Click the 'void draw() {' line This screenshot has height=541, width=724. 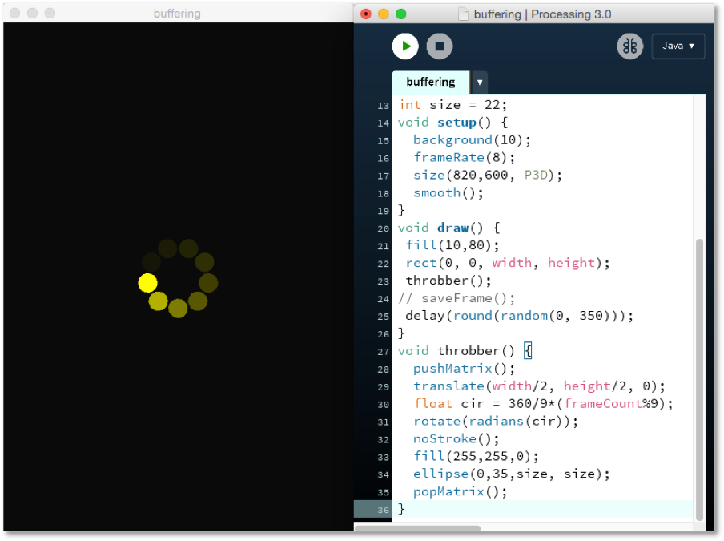pos(448,228)
